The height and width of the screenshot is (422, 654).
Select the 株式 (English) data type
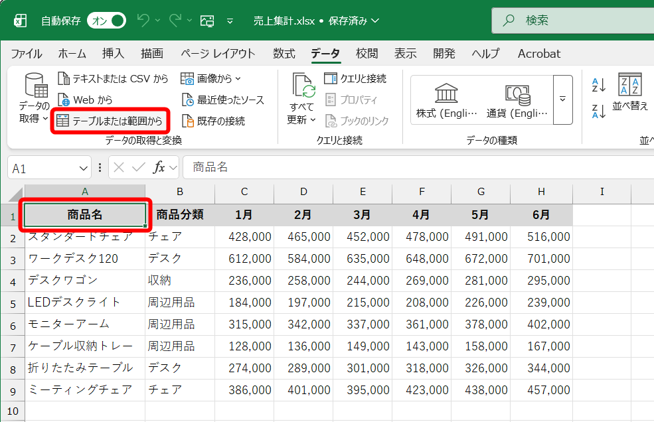coord(446,100)
